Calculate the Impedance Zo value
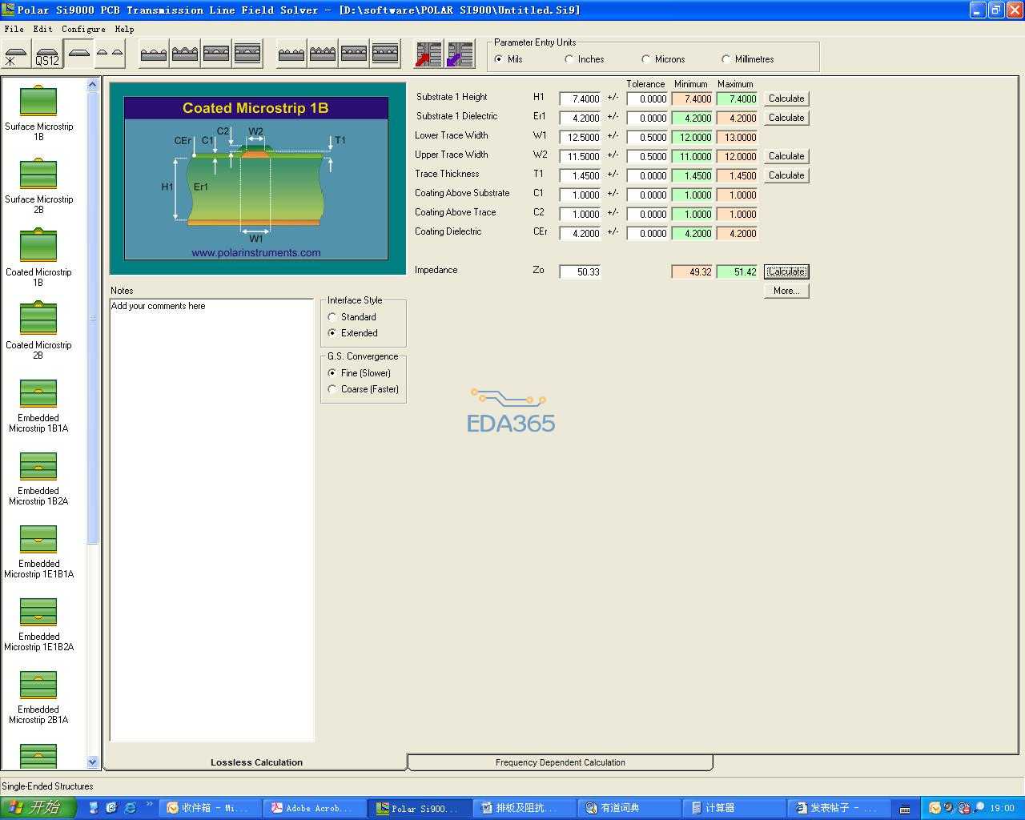The width and height of the screenshot is (1025, 820). [x=786, y=271]
